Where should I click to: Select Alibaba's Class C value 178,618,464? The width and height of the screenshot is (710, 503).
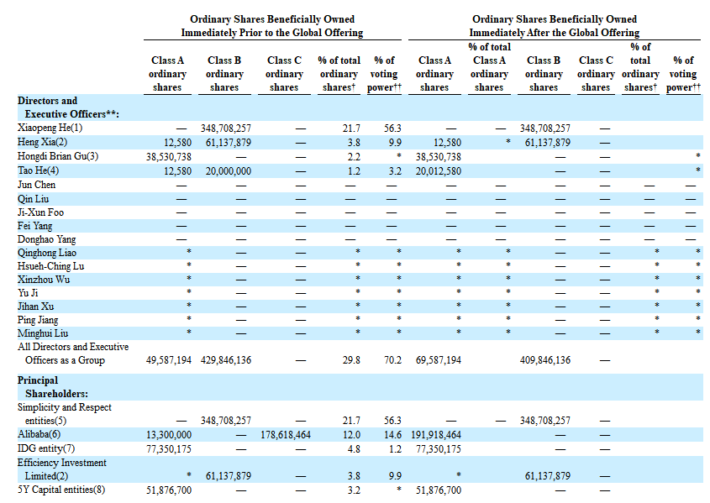[x=284, y=435]
